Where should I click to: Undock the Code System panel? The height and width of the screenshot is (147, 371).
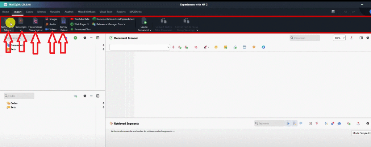click(98, 96)
